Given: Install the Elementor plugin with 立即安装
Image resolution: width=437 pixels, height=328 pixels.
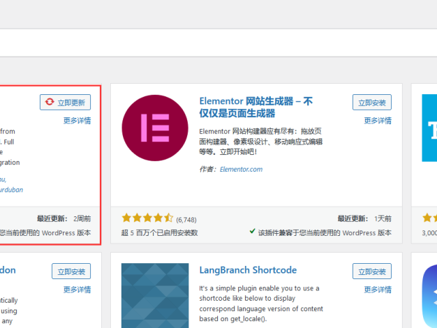Looking at the screenshot, I should [x=372, y=103].
